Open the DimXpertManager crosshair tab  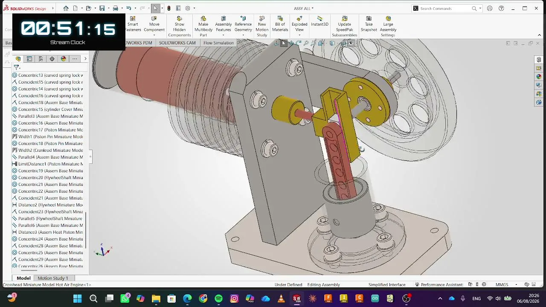pos(52,59)
